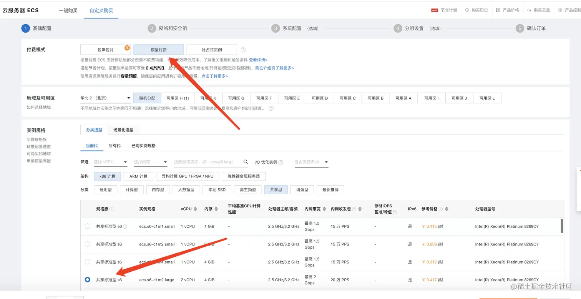
Task: Select 可用区 H (1) zone
Action: tap(178, 98)
